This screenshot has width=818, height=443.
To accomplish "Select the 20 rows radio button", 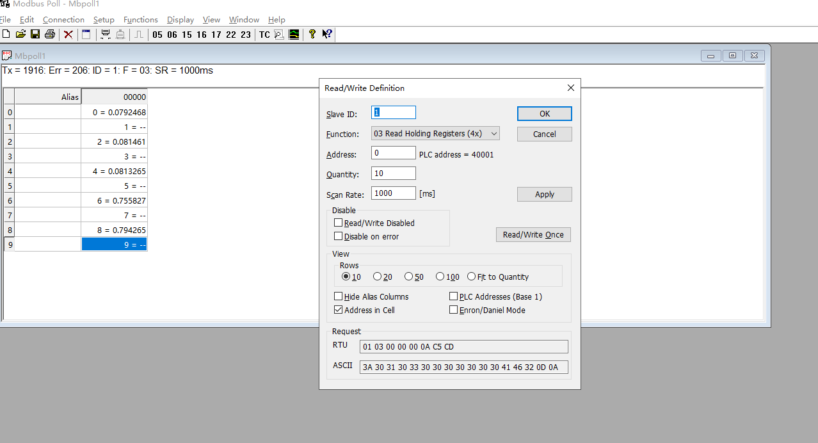I will click(378, 277).
